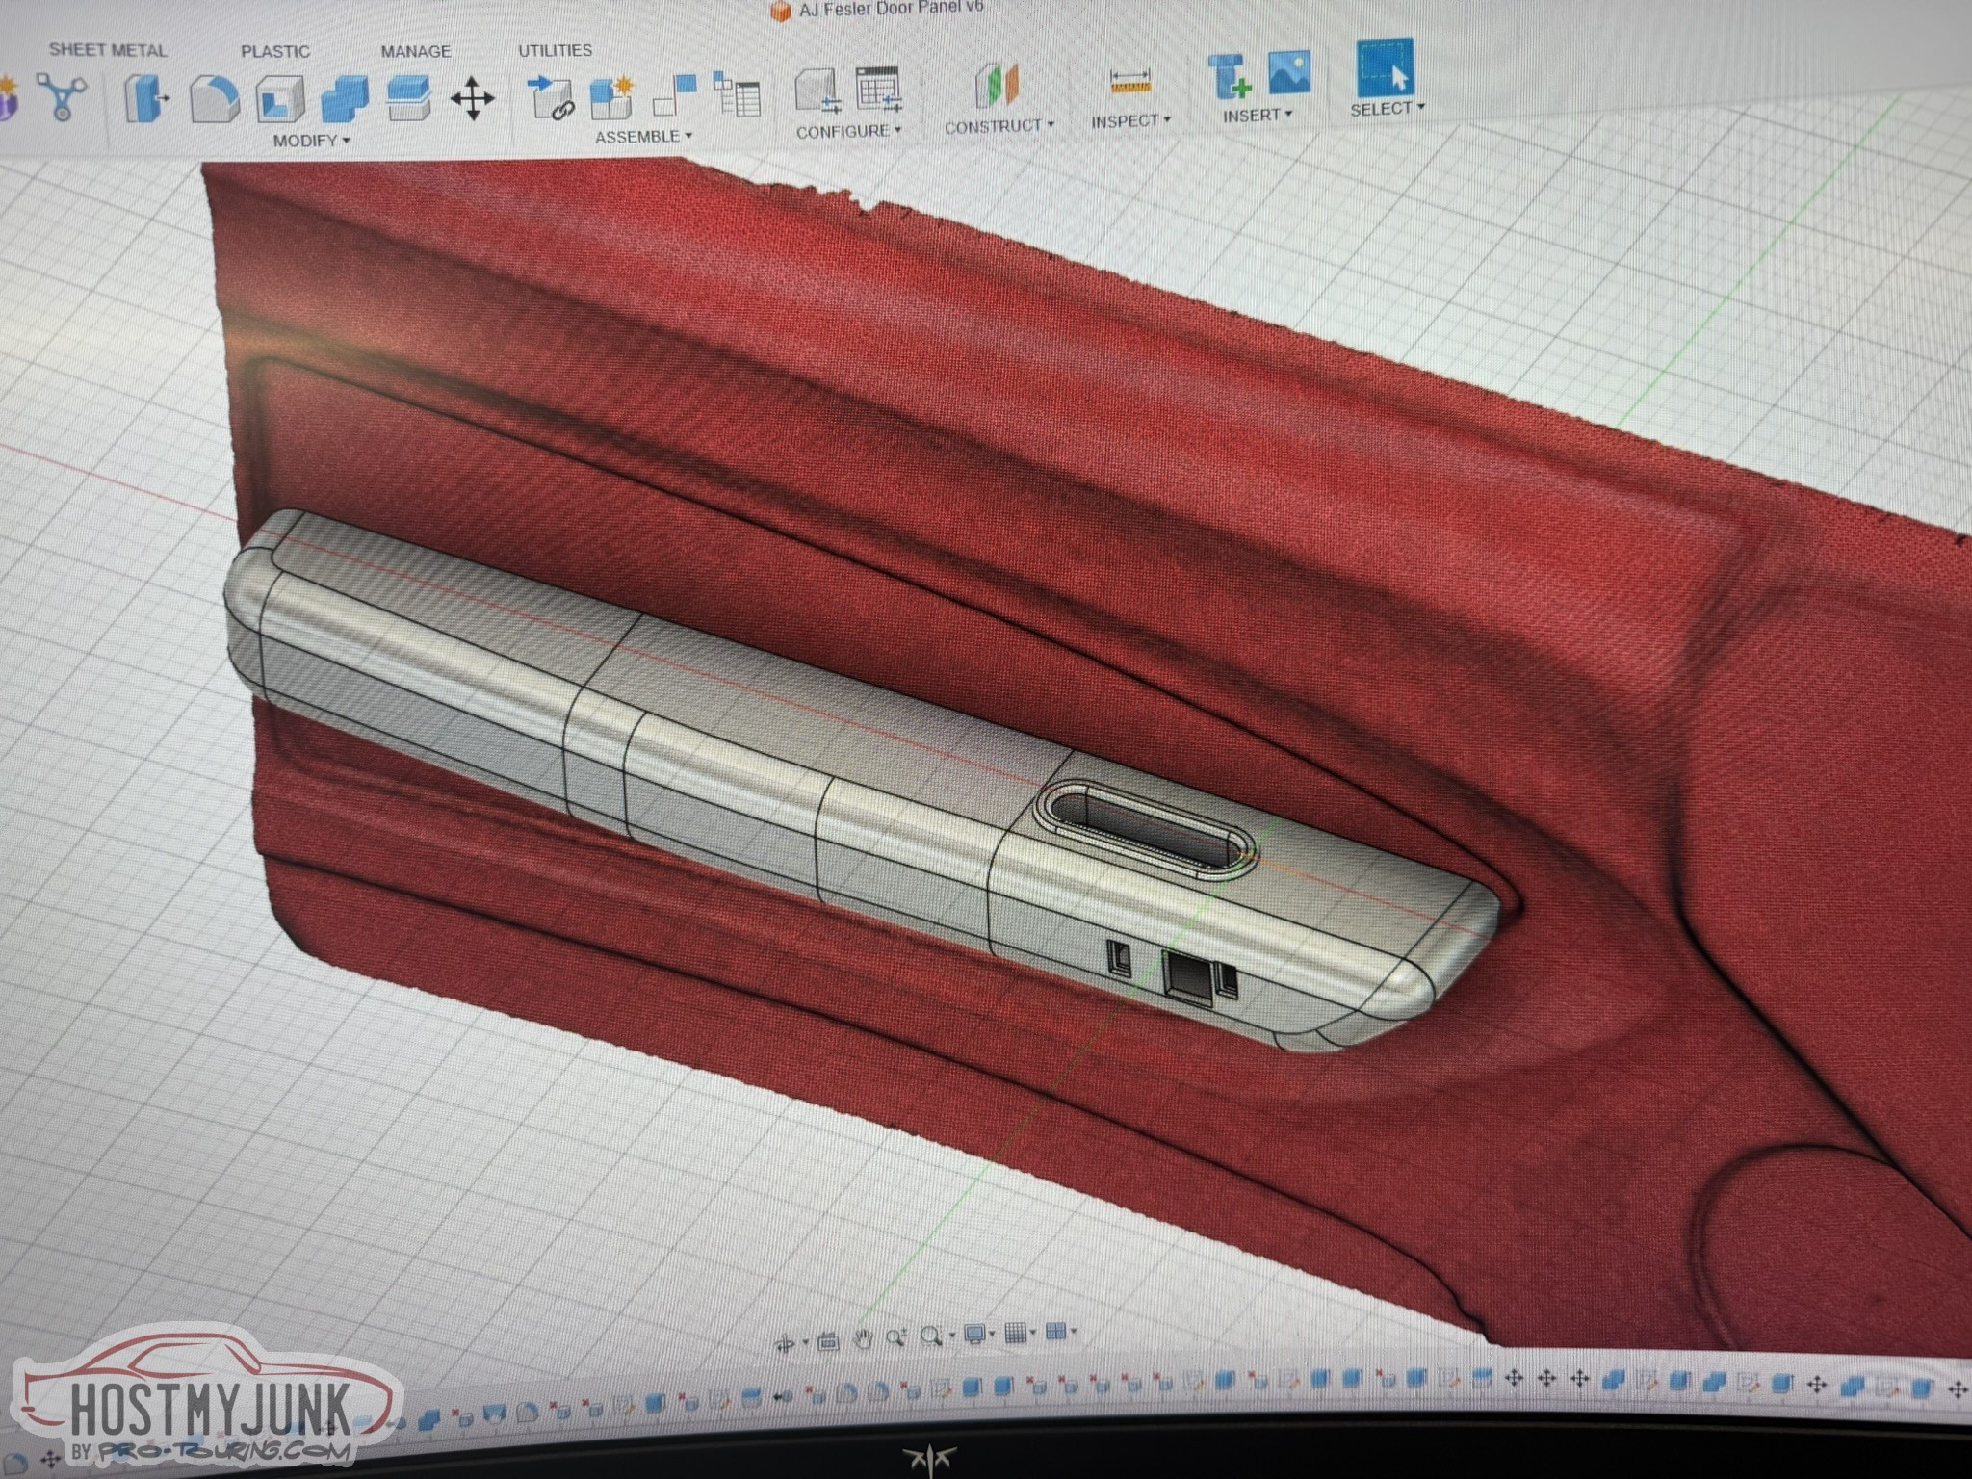Select the Shell tool icon
Screen dimensions: 1972x1479
[x=279, y=99]
